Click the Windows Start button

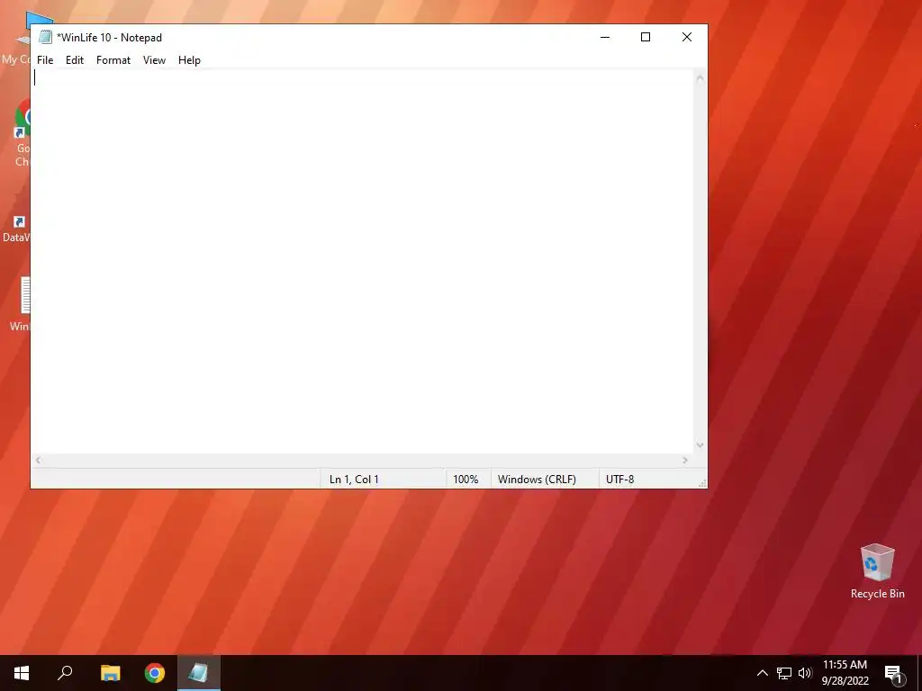22,673
